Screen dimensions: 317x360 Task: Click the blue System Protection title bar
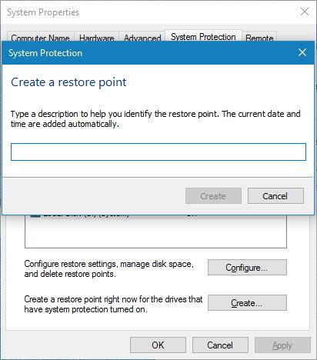tap(148, 53)
